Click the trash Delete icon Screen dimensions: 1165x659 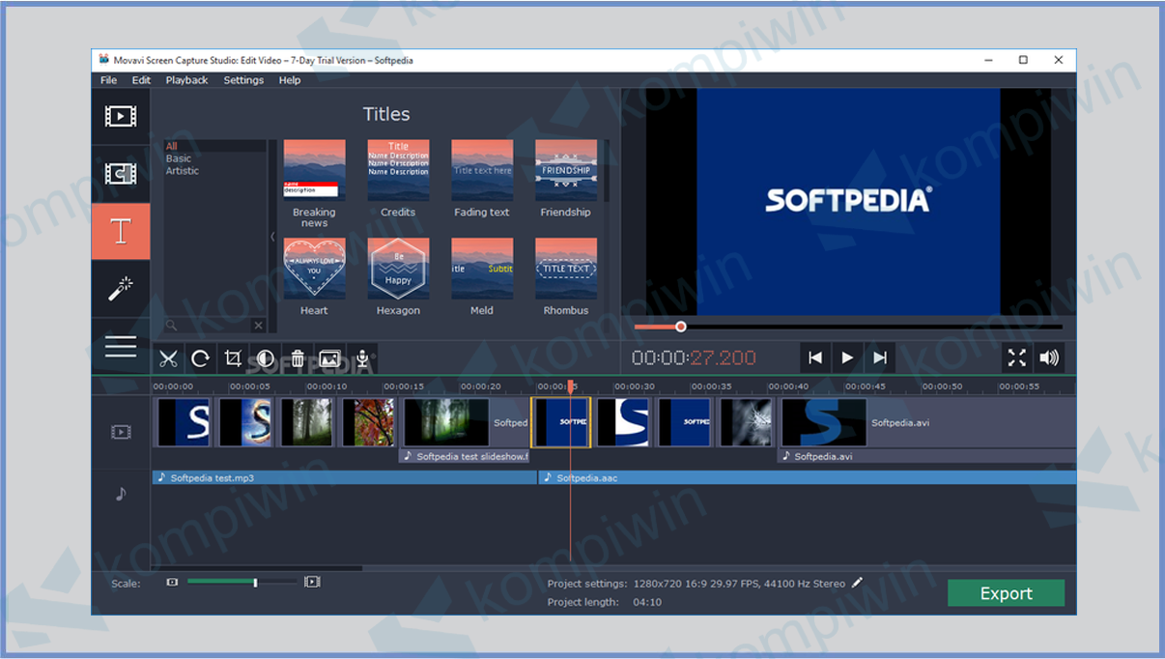tap(298, 358)
